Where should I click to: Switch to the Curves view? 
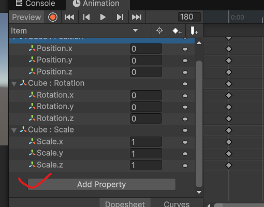tap(177, 203)
